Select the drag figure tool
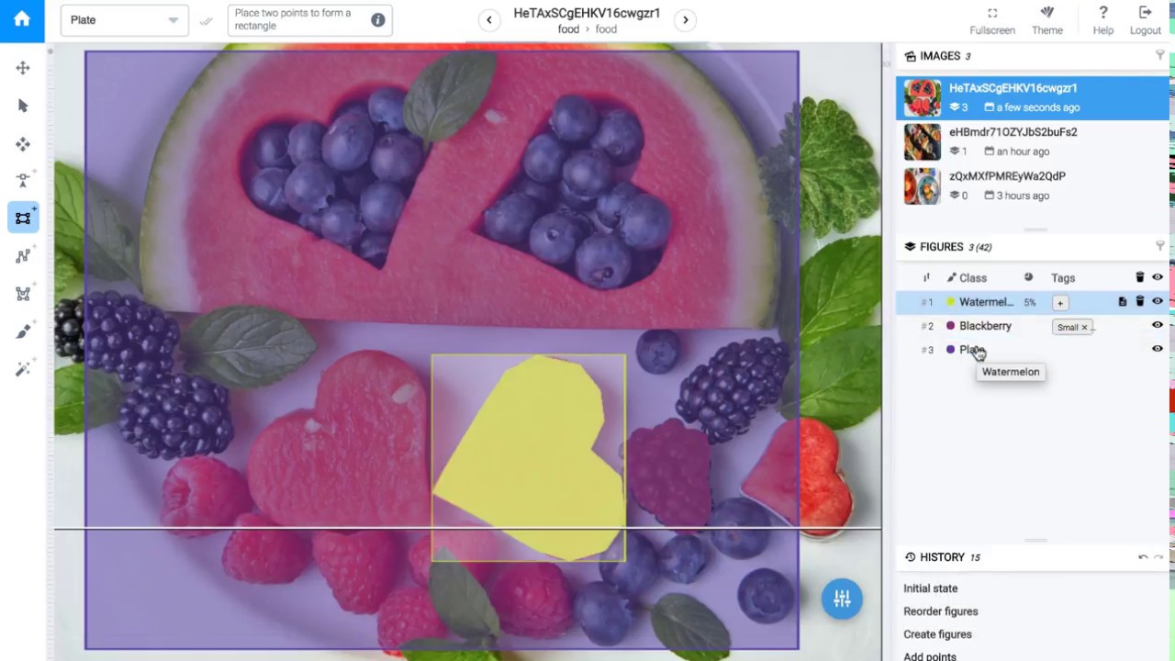1175x661 pixels. 23,143
